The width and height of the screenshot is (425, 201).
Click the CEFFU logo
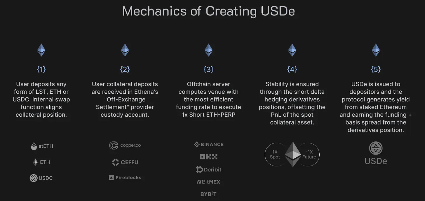[125, 162]
